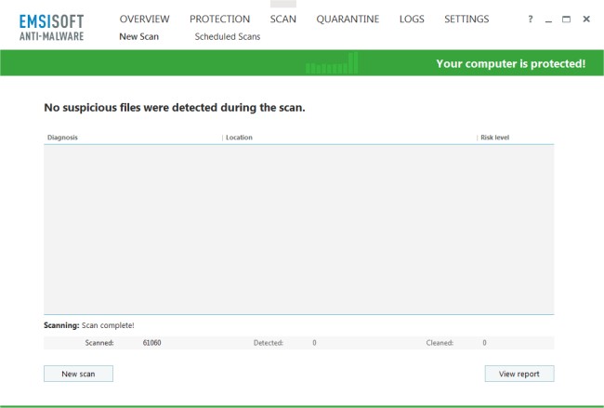604x408 pixels.
Task: Close the Emsisoft Anti-Malware window
Action: (586, 19)
